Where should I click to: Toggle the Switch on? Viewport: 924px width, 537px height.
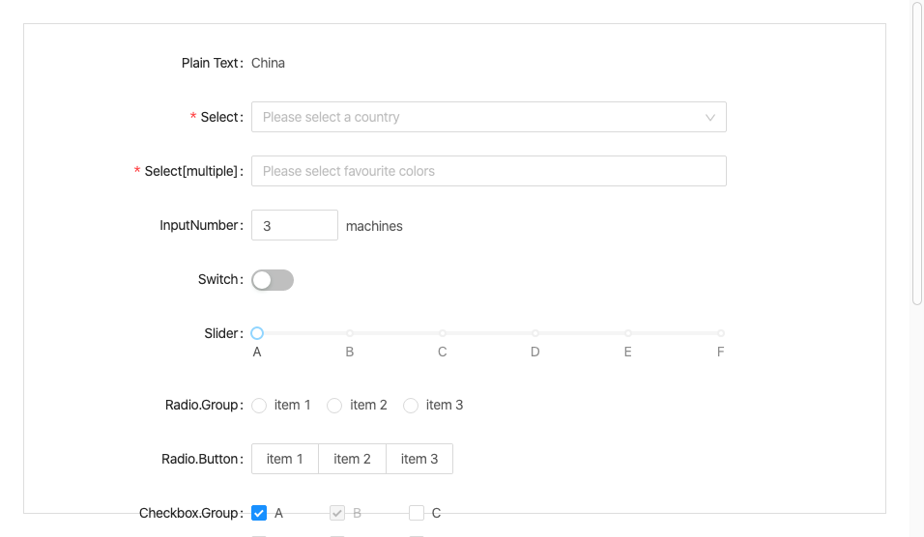click(x=273, y=280)
